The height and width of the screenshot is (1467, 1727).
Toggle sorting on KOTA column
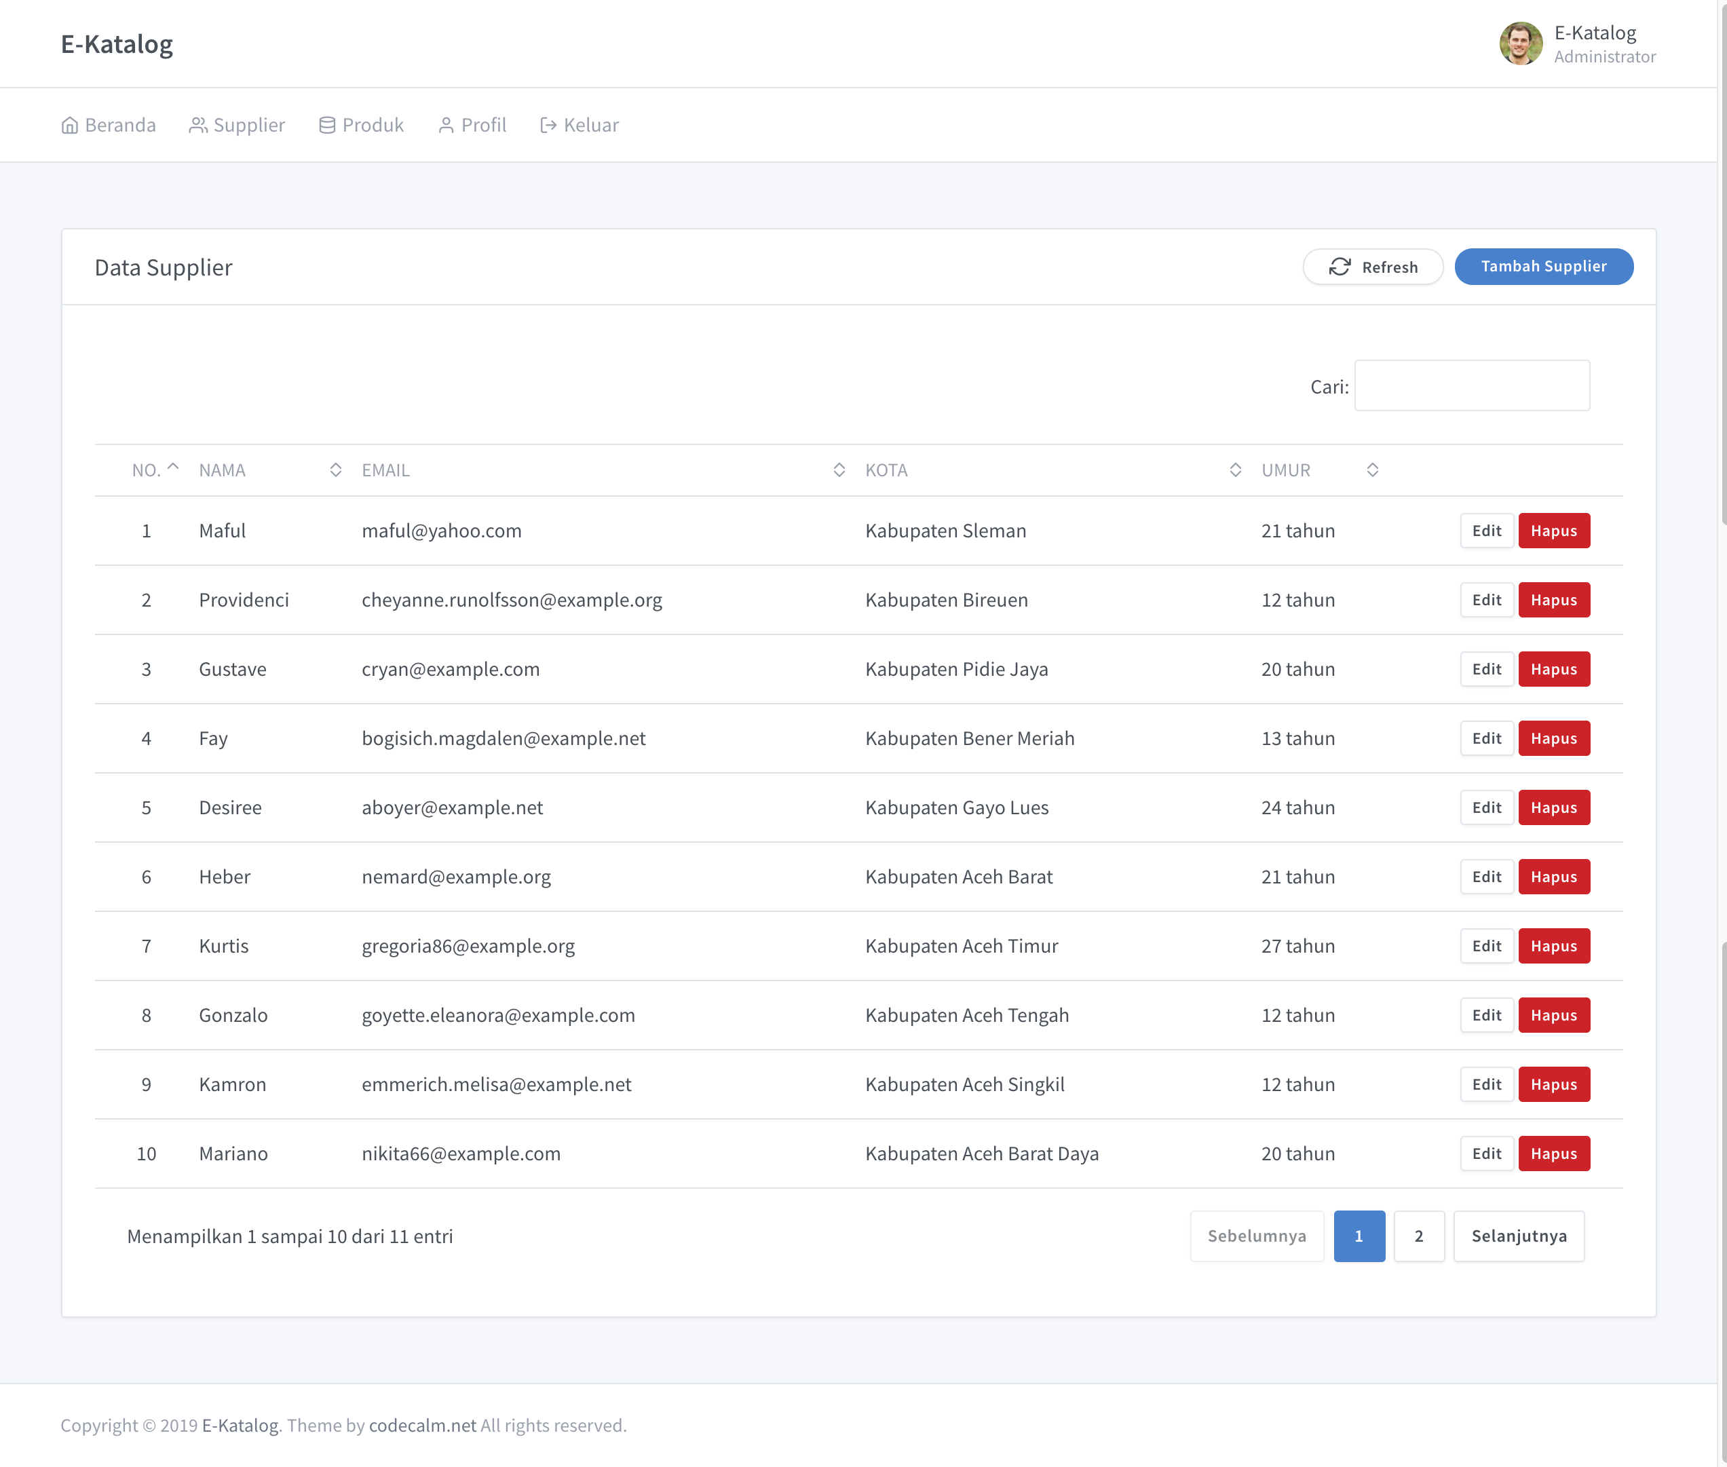[1235, 470]
